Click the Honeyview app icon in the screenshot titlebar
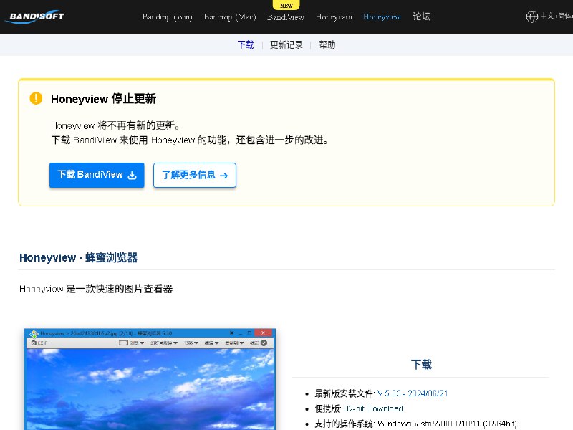573x430 pixels. [x=33, y=333]
